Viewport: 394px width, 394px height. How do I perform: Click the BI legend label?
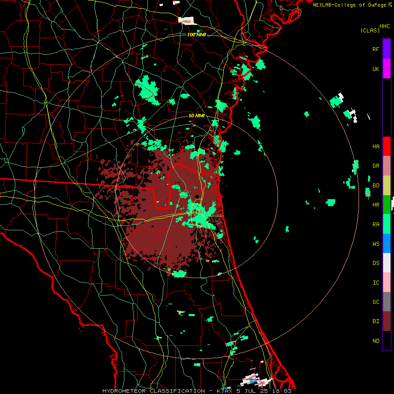[376, 321]
